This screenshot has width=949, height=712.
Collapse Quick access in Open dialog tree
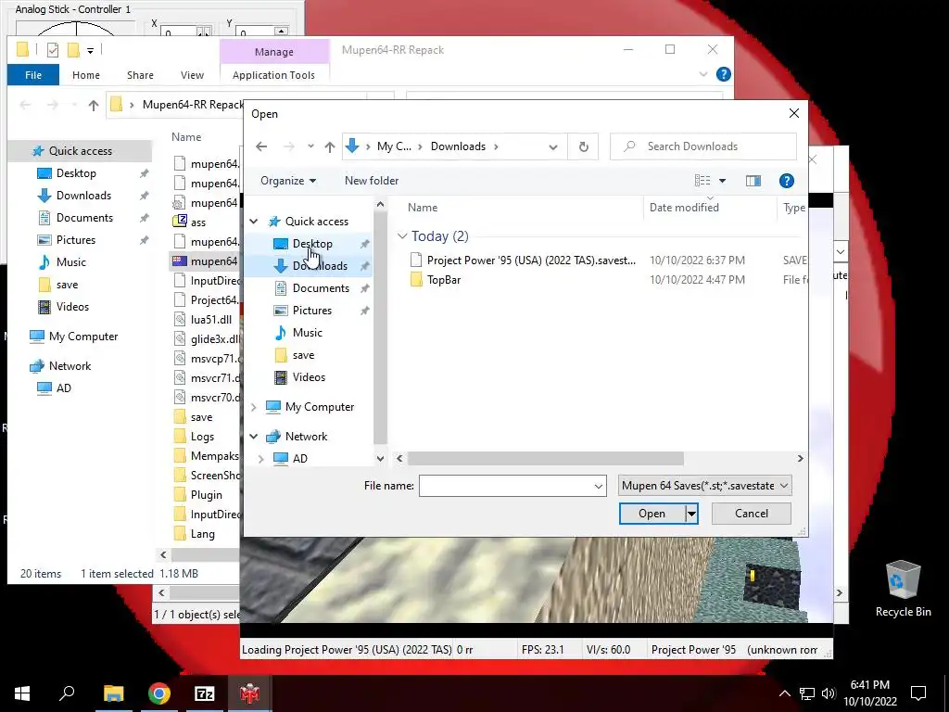click(x=254, y=222)
